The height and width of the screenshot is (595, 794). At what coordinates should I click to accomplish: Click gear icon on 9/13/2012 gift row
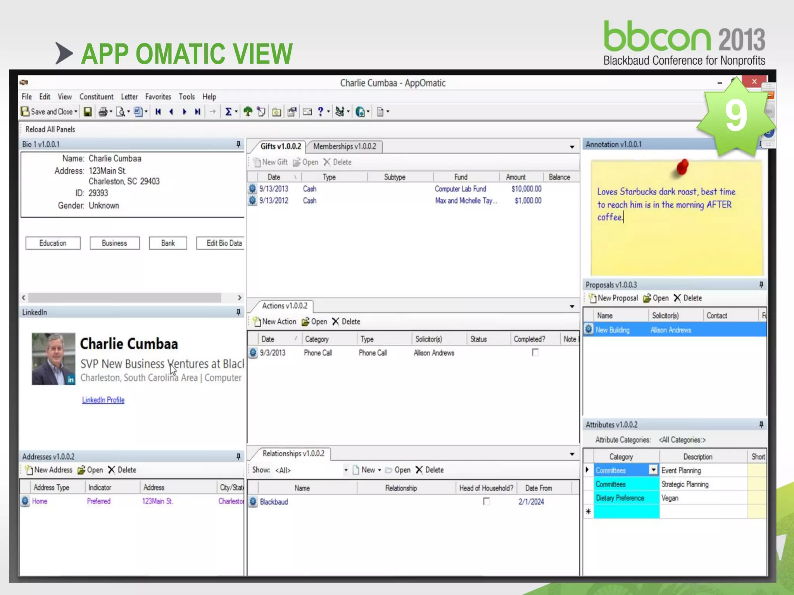tap(252, 200)
